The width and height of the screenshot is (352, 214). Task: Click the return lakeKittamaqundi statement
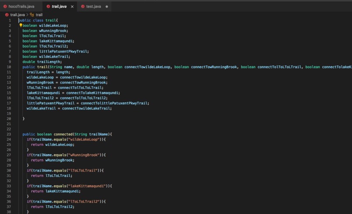[55, 191]
